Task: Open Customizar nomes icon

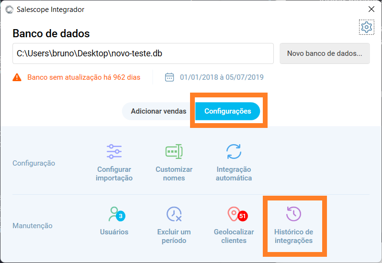Action: pyautogui.click(x=174, y=151)
